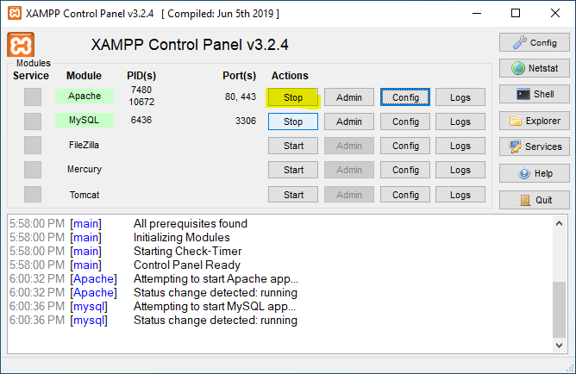Click Apache PID 10672
Image resolution: width=576 pixels, height=374 pixels.
click(x=141, y=102)
